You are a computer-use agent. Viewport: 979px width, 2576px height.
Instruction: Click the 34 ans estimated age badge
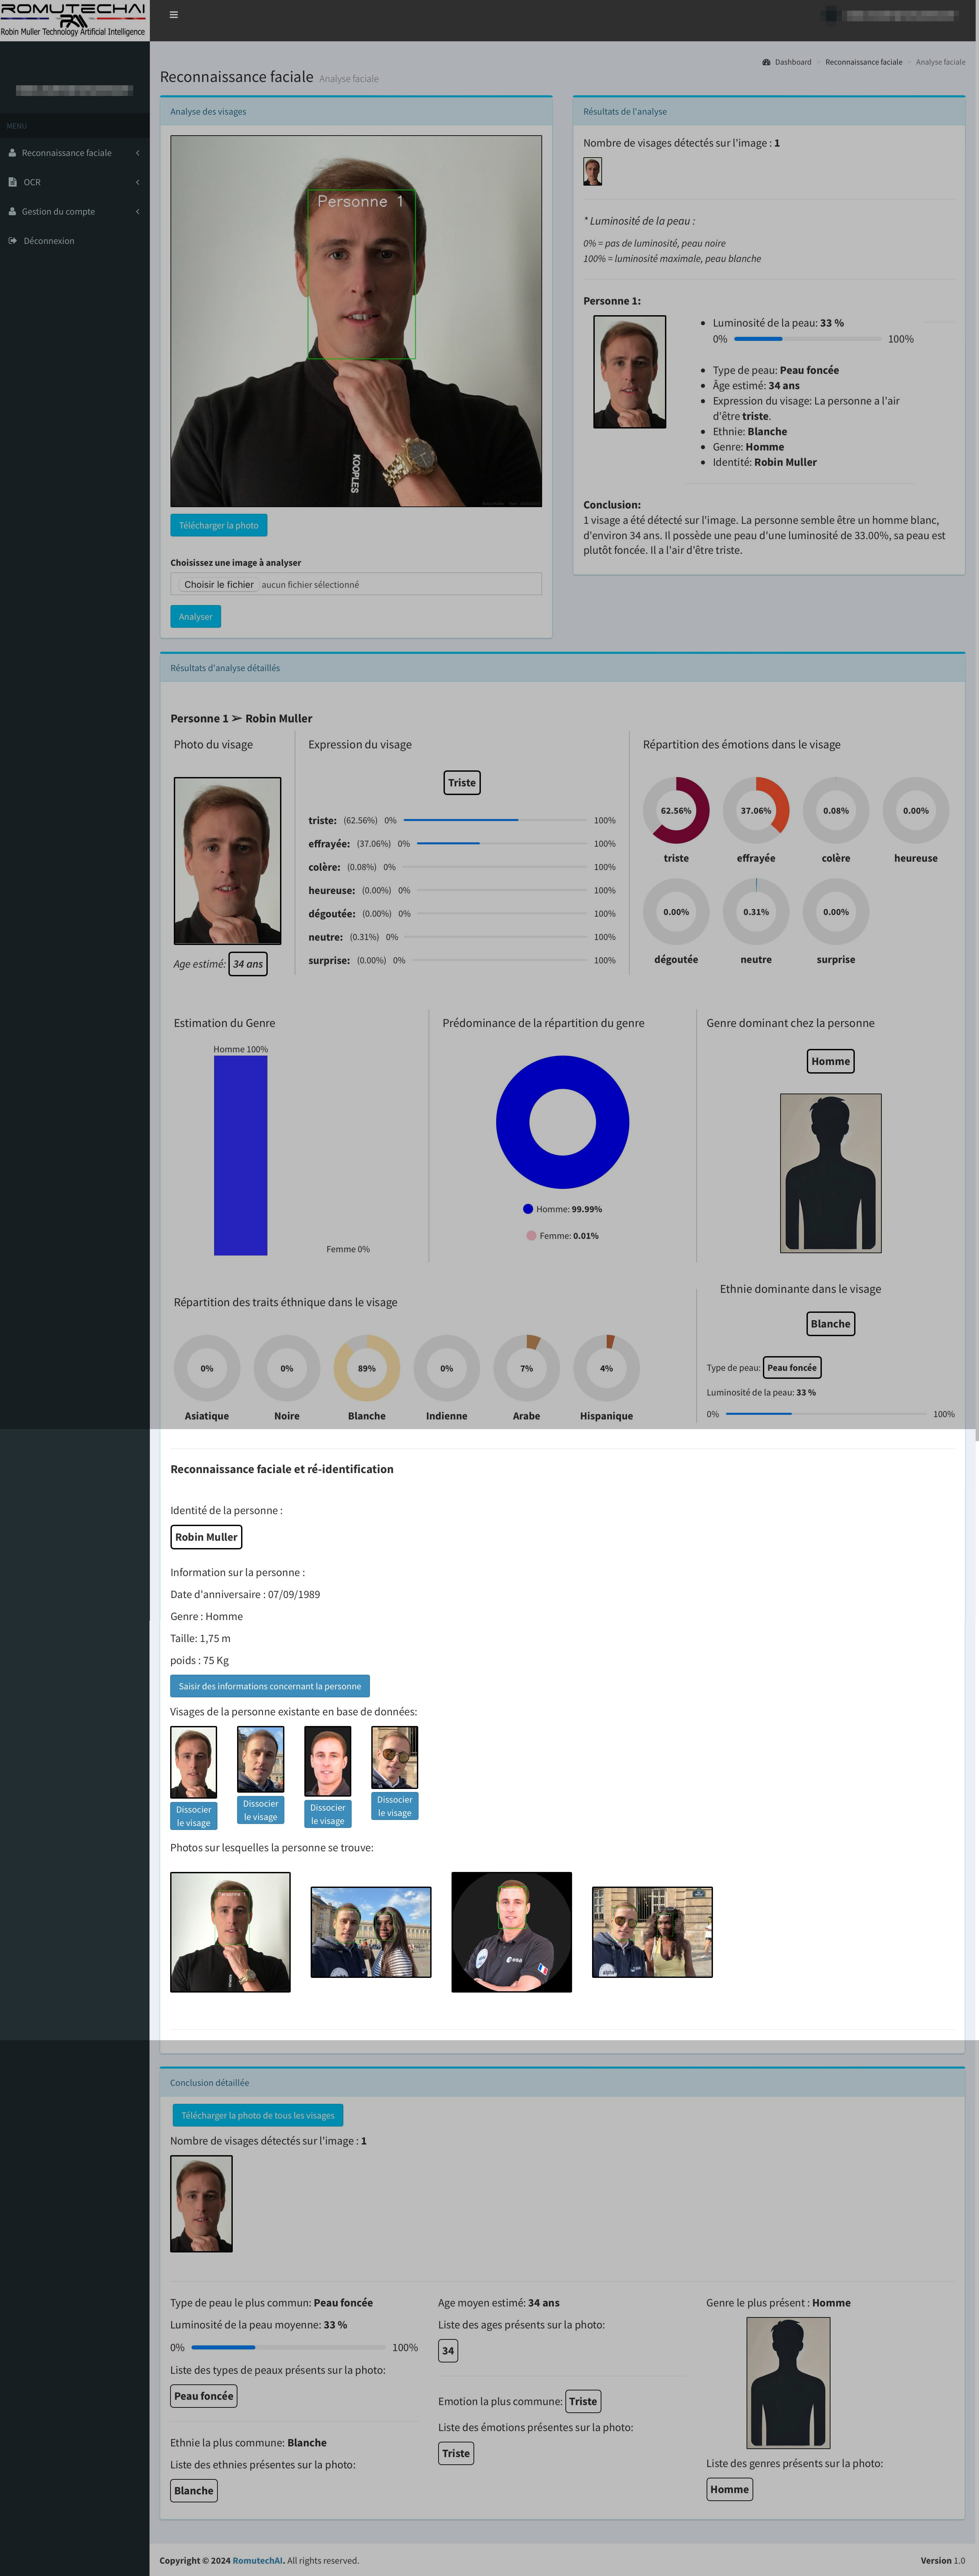click(248, 964)
